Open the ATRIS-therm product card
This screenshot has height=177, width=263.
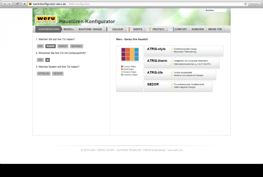pos(182,63)
